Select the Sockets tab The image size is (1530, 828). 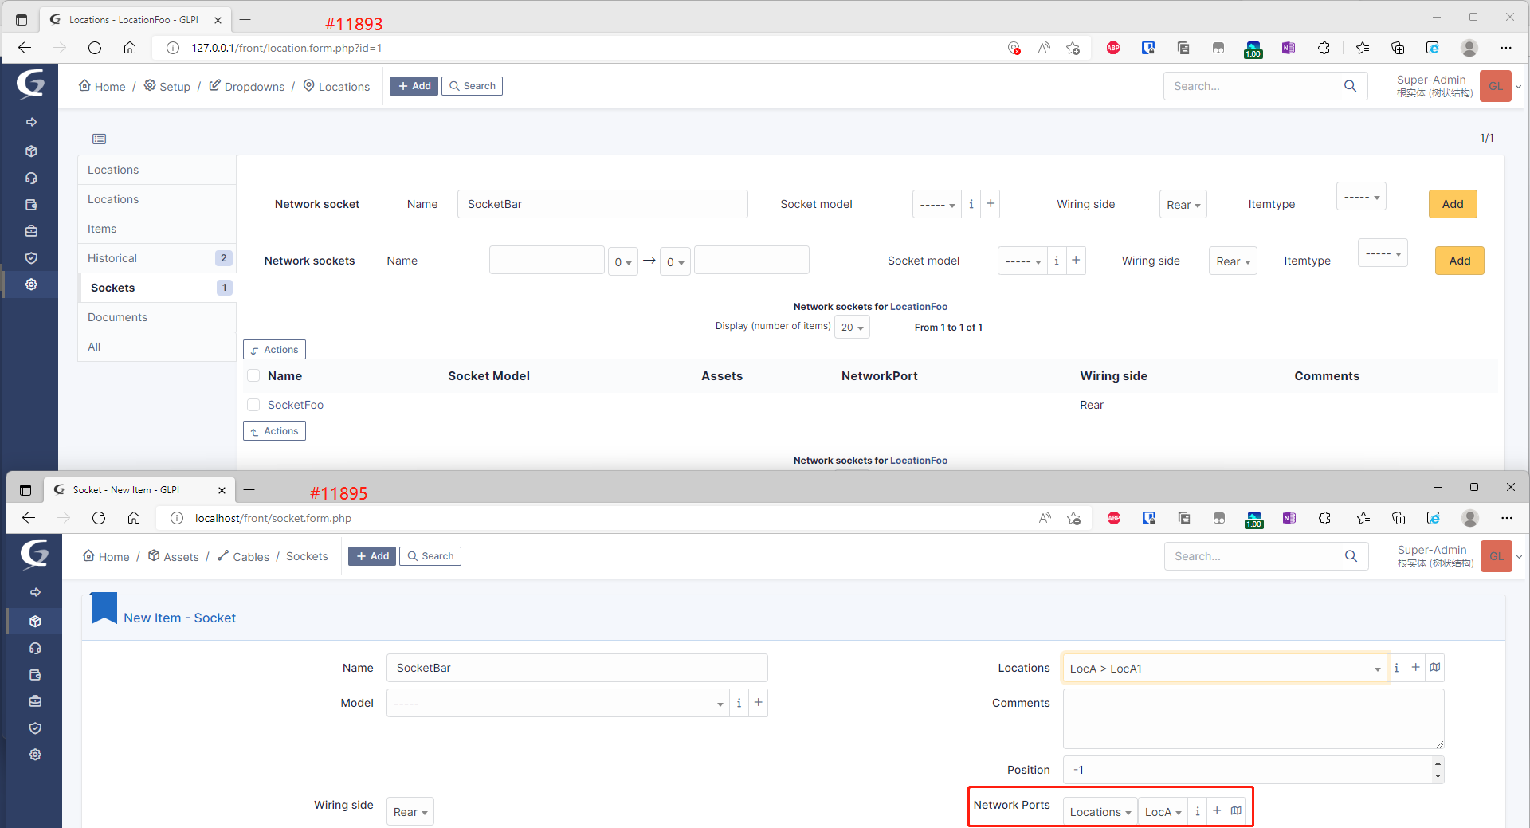coord(157,288)
